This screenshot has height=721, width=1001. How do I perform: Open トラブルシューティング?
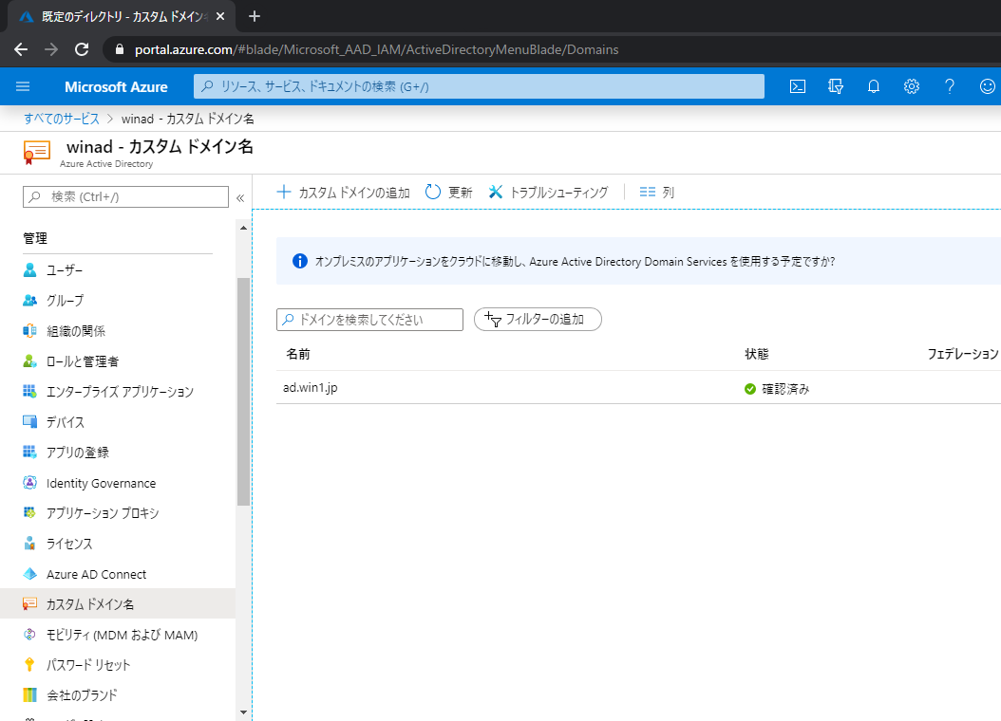(548, 193)
